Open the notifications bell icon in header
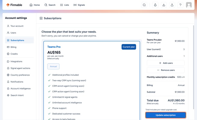The image size is (197, 120). (155, 5)
